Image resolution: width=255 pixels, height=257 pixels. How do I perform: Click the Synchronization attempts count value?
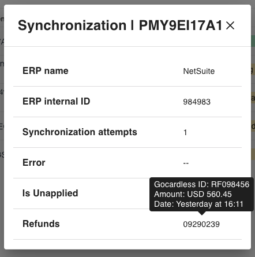pos(185,132)
